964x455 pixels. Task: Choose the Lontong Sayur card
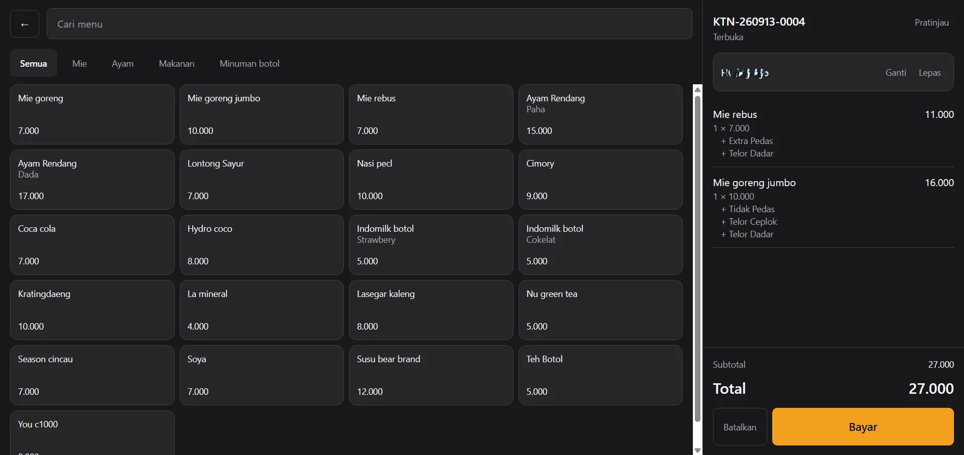(262, 180)
